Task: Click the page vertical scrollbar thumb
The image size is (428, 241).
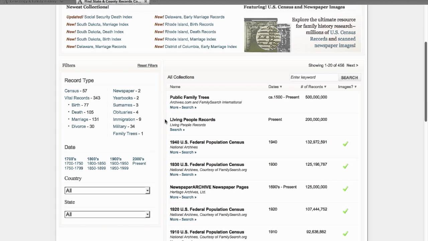Action: (x=426, y=82)
